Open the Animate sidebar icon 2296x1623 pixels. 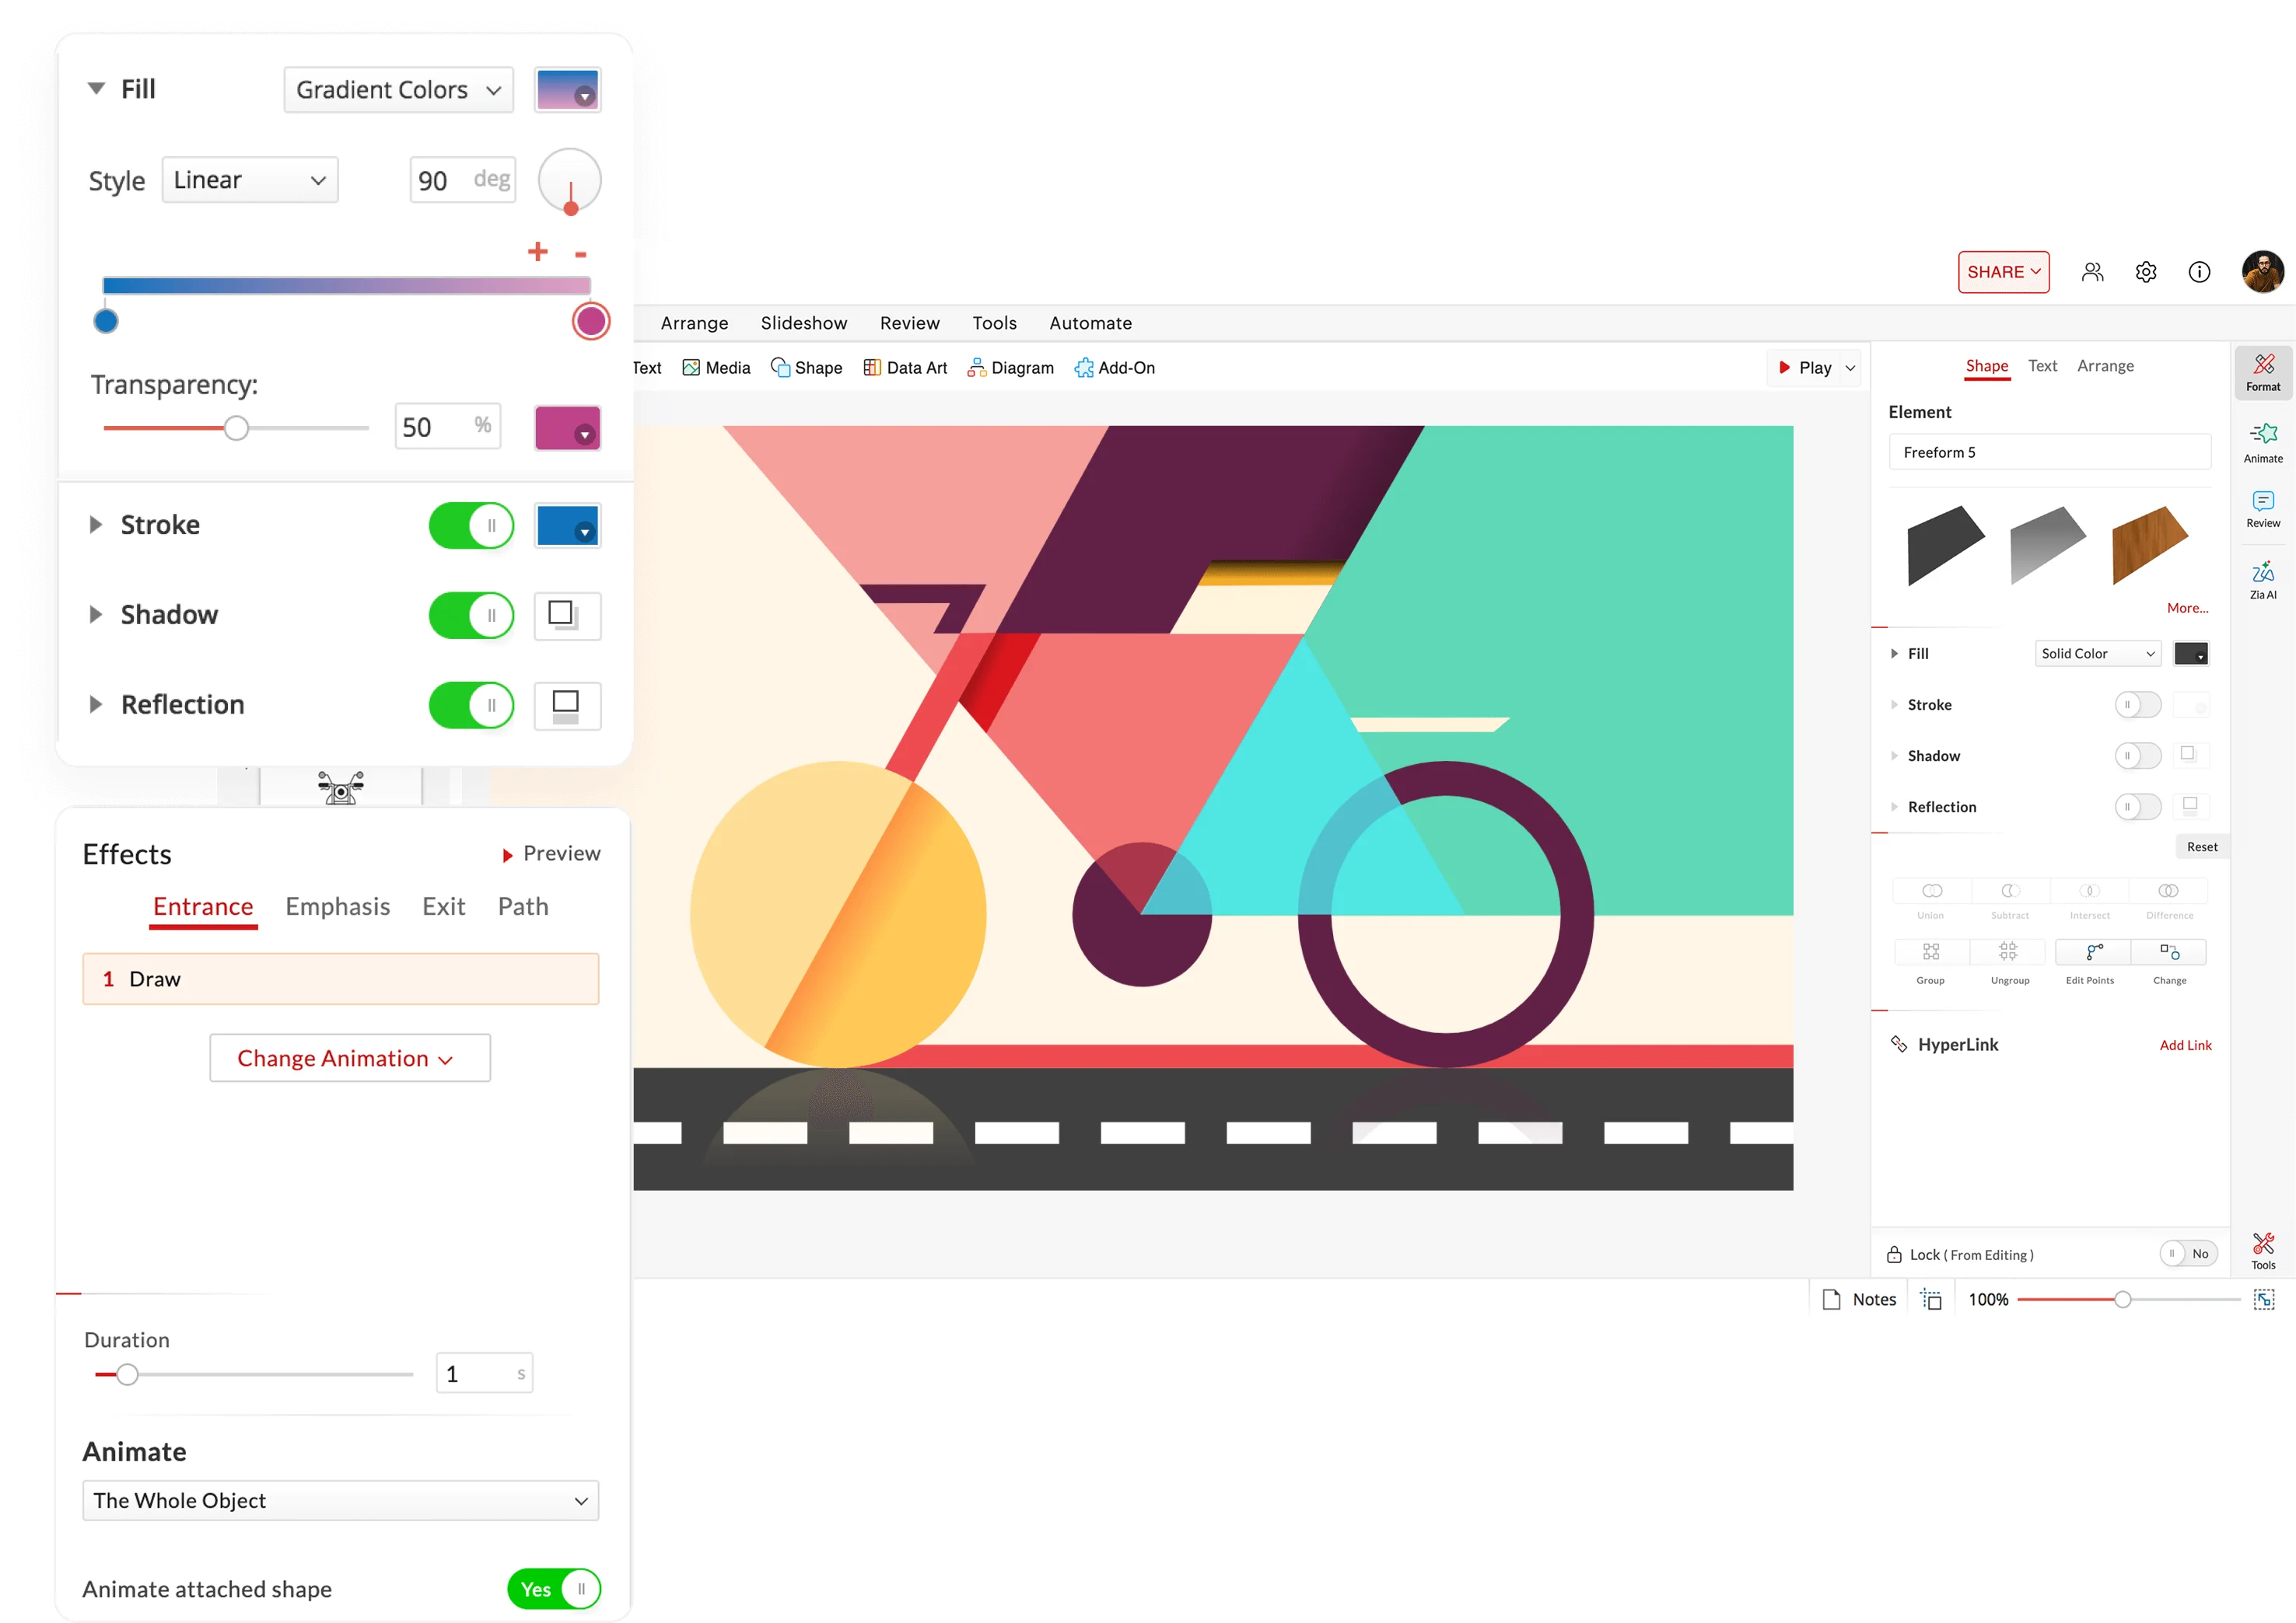tap(2263, 443)
